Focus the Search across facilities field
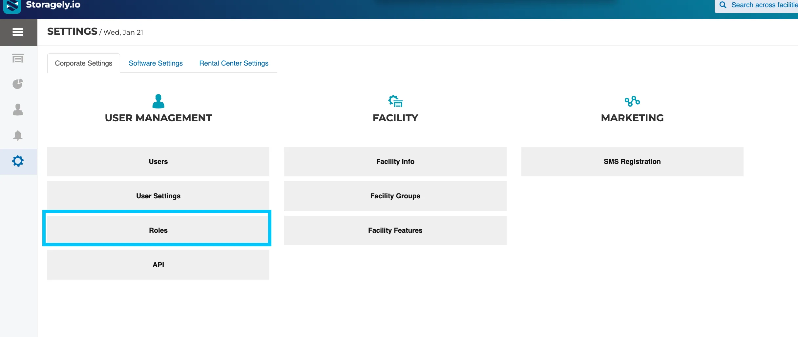Screen dimensions: 798x337 756,6
